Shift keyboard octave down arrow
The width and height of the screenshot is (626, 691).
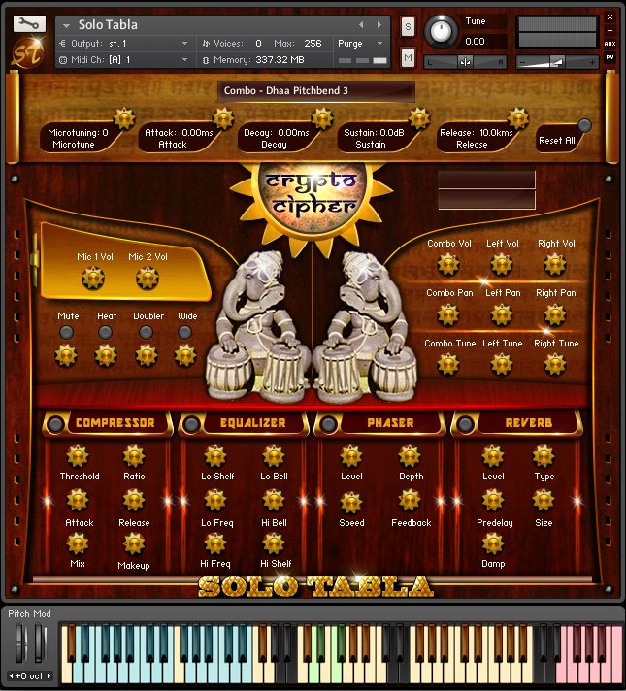(11, 675)
